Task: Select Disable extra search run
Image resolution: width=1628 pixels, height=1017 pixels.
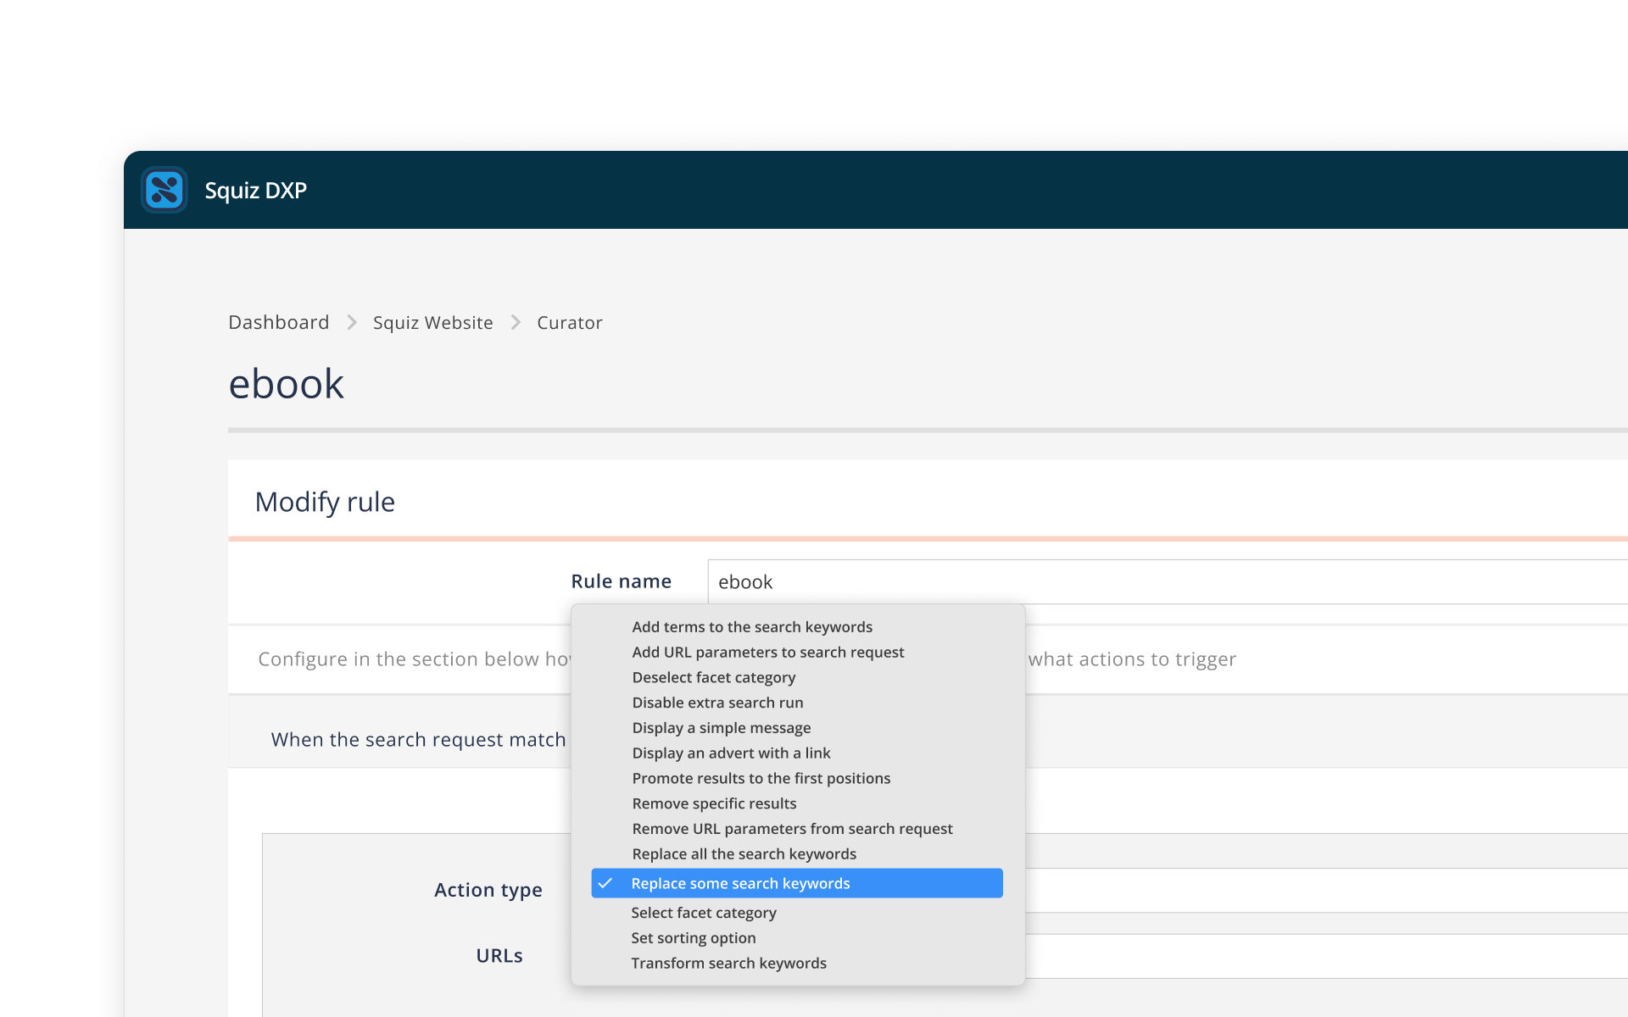Action: click(717, 703)
